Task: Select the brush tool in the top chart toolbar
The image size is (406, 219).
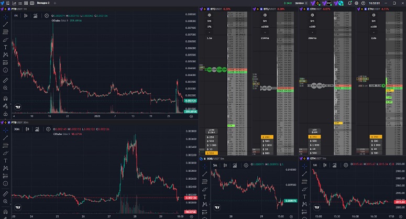Action: click(5, 39)
